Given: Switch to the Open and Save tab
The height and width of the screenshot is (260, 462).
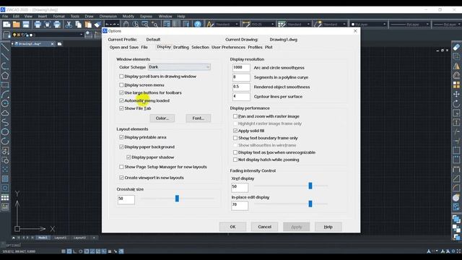Looking at the screenshot, I should (x=124, y=47).
